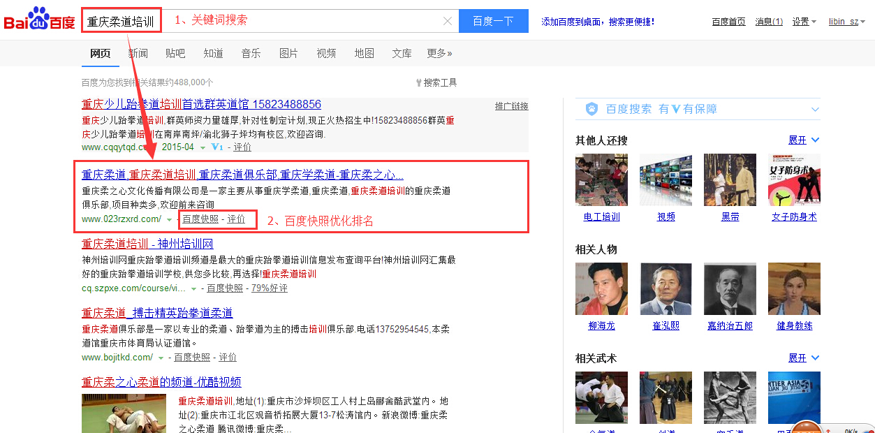This screenshot has height=433, width=875.
Task: Switch to the 图片 tab
Action: 288,53
